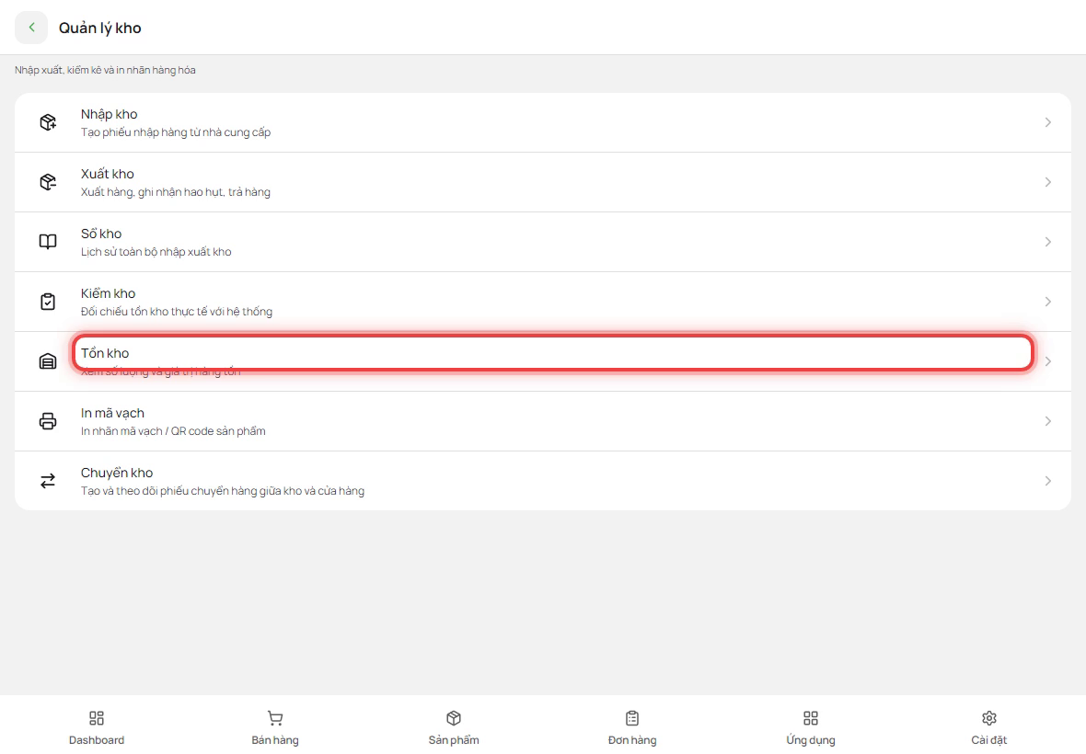The image size is (1086, 754).
Task: Select the Tồn kho entry title
Action: (105, 353)
